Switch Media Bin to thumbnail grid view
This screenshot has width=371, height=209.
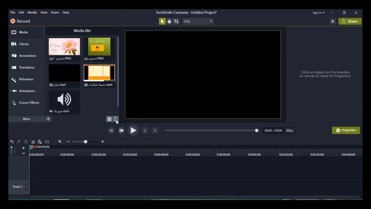click(109, 119)
